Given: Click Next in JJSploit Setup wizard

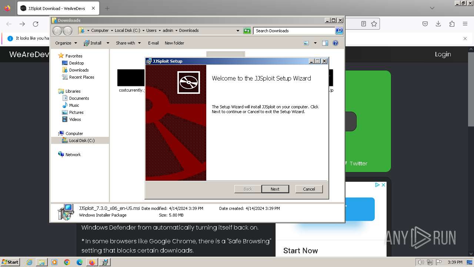Looking at the screenshot, I should pyautogui.click(x=275, y=189).
